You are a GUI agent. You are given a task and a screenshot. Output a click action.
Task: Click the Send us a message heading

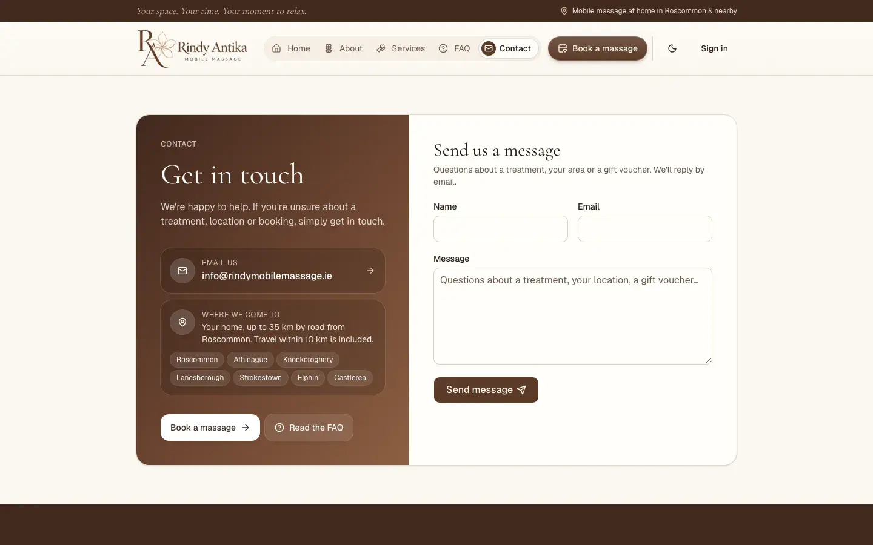click(x=497, y=150)
